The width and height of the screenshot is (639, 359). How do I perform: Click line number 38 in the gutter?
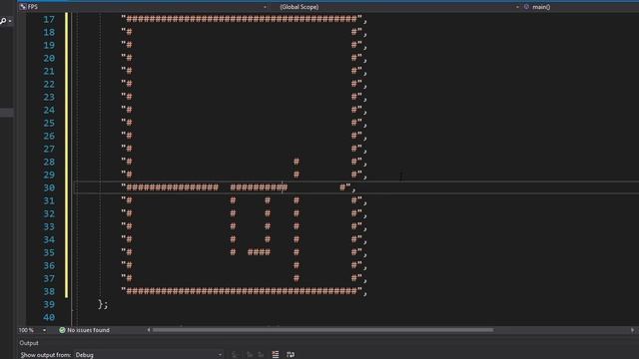coord(49,292)
